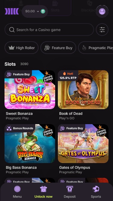Select the Tether currency coin icon
The width and height of the screenshot is (113, 201).
(x=43, y=11)
